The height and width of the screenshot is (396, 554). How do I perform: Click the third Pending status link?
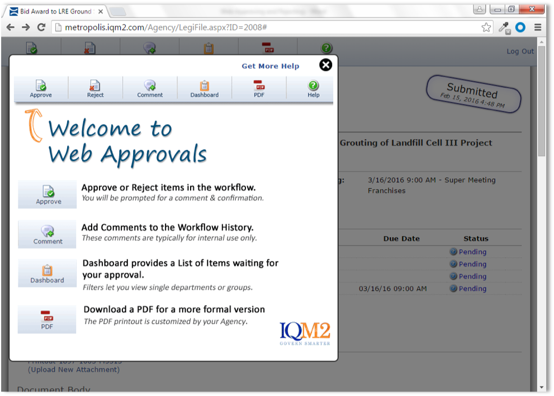point(472,276)
